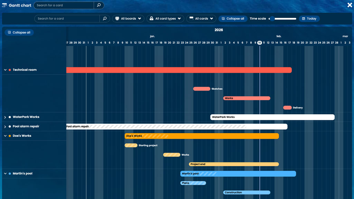This screenshot has width=354, height=199.
Task: Click the person icon on All card types filter
Action: tap(151, 18)
